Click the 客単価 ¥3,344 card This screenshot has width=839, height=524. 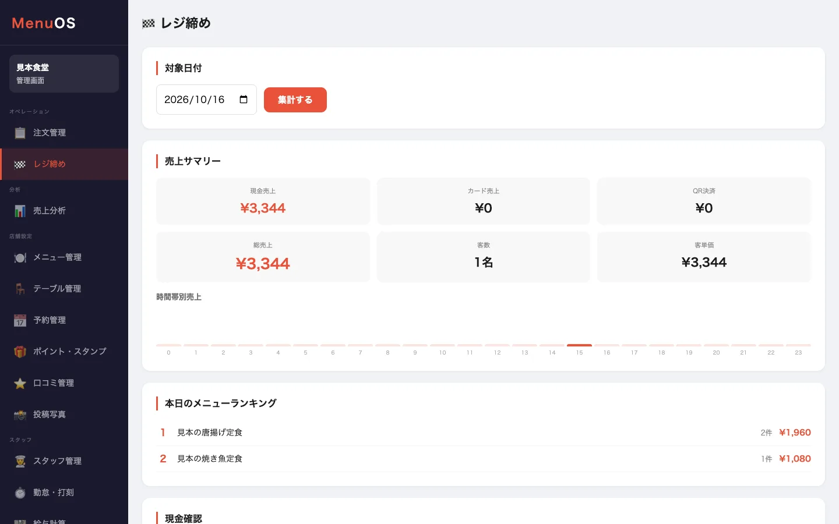coord(704,257)
